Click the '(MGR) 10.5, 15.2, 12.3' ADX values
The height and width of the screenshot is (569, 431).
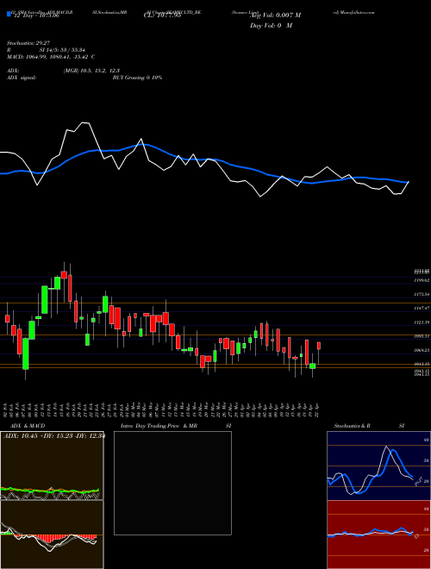[x=91, y=71]
